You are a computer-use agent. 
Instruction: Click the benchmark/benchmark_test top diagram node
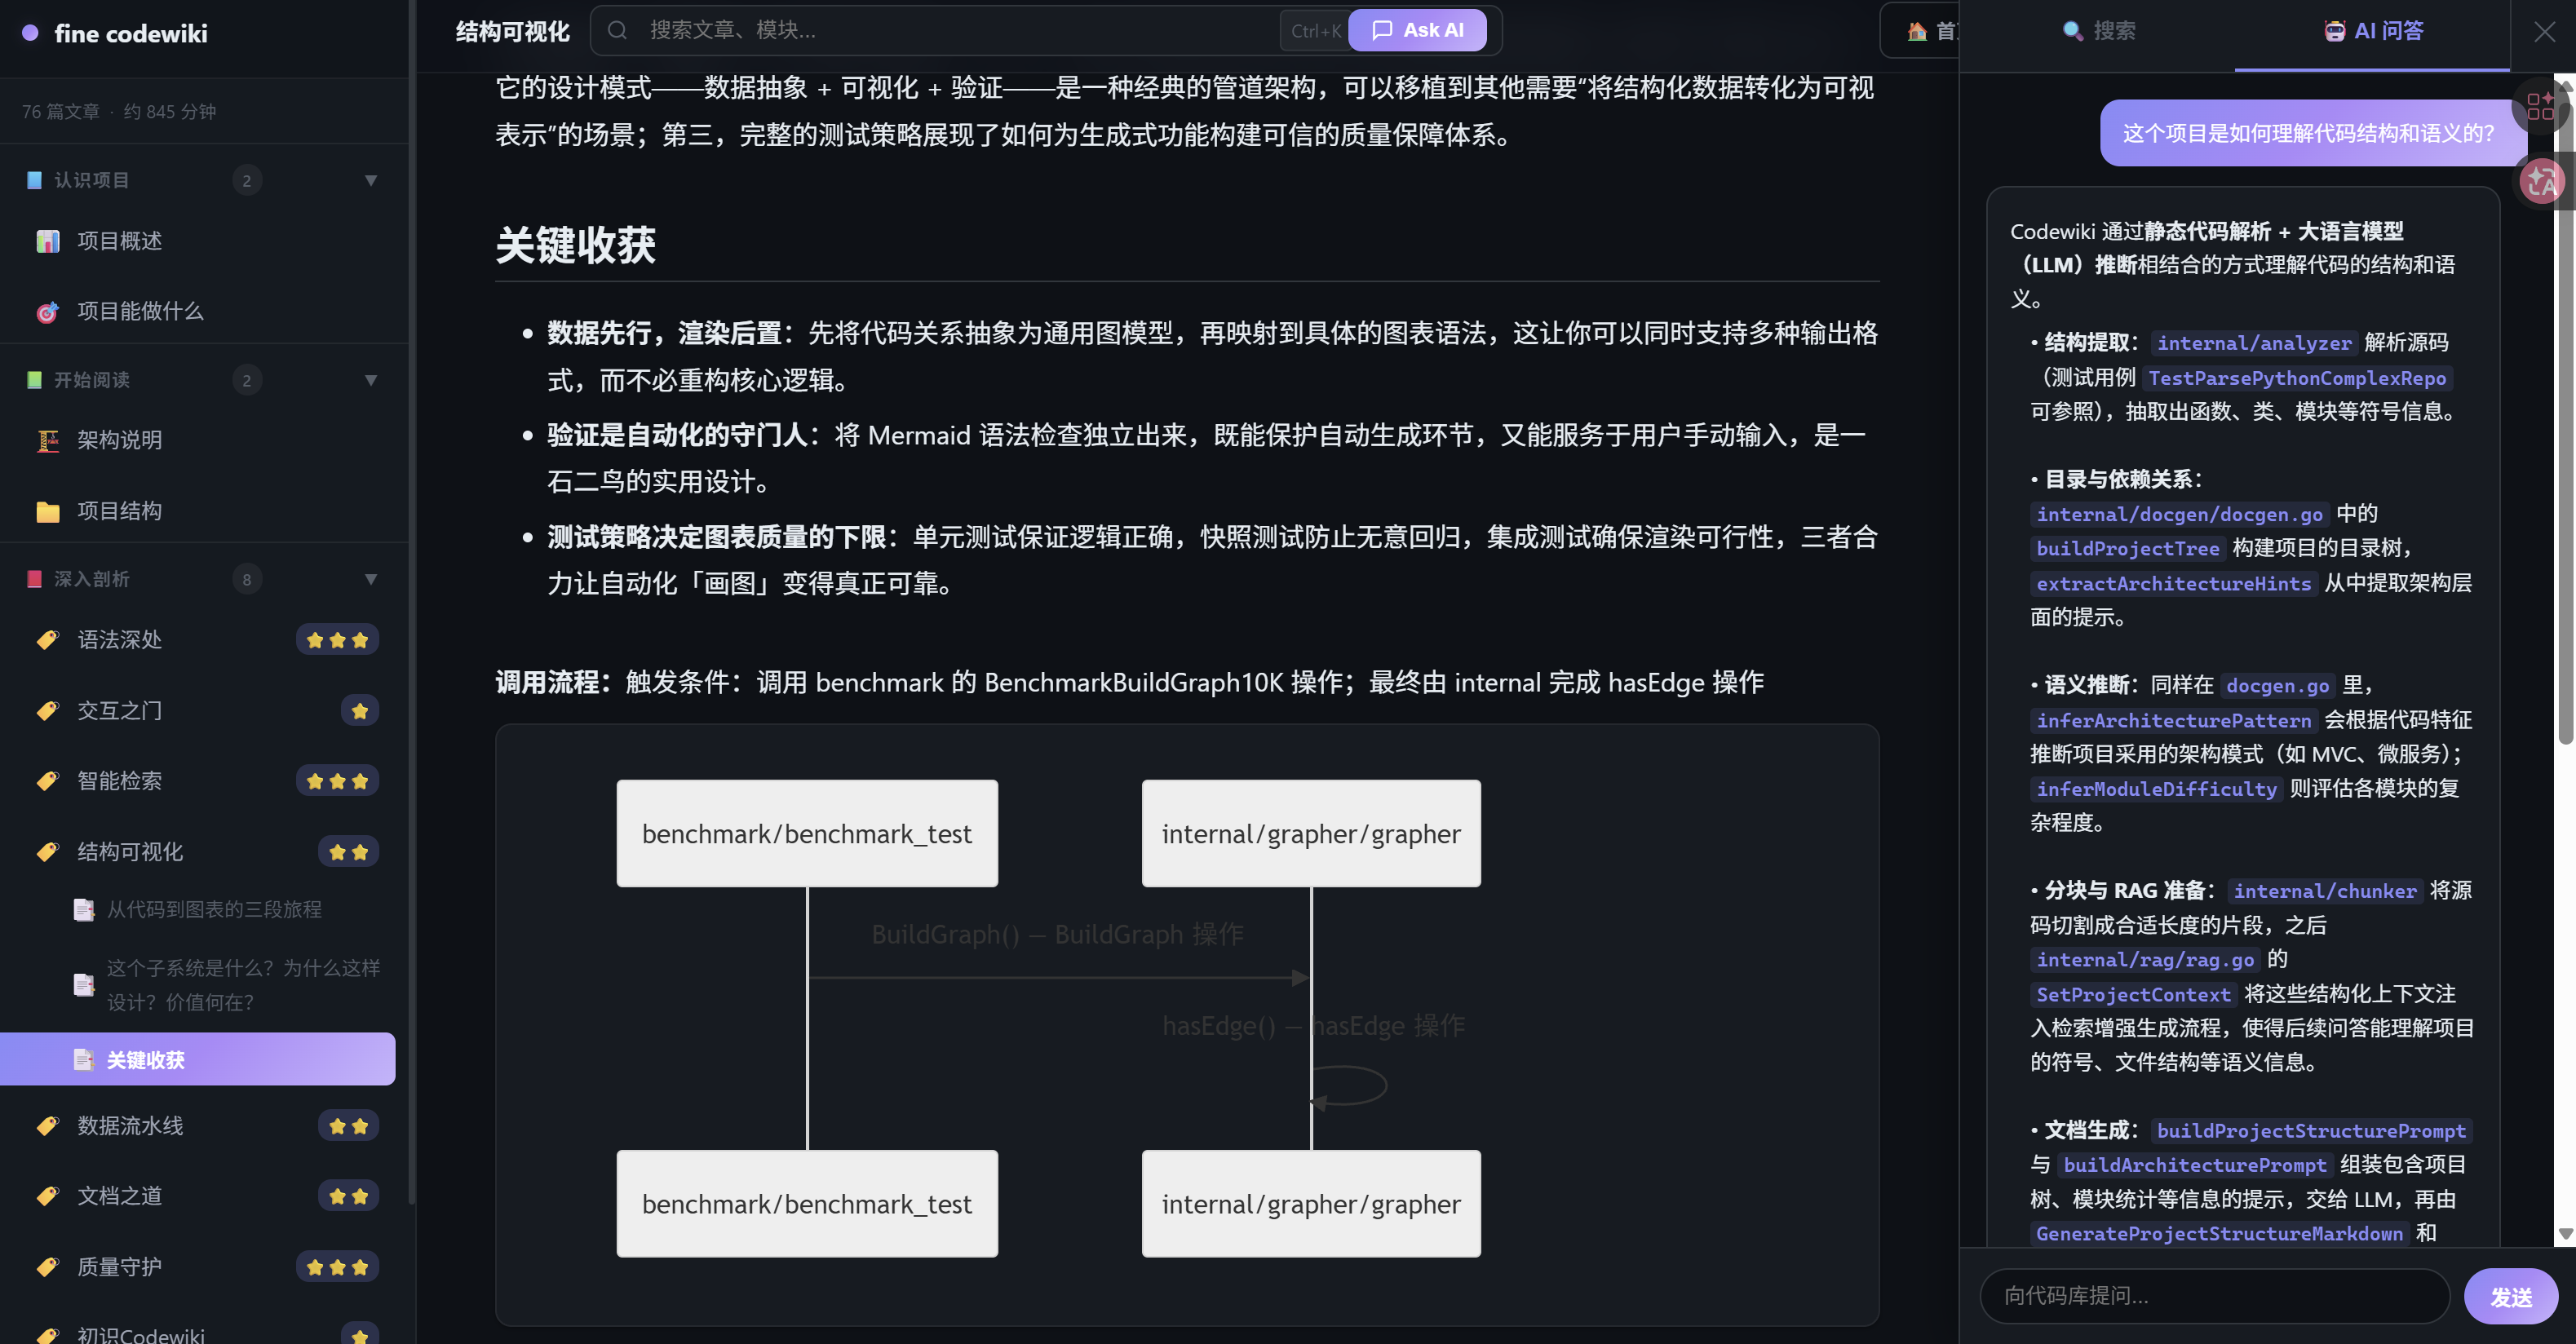pos(806,833)
